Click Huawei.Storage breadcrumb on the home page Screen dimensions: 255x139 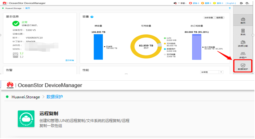(x=13, y=8)
